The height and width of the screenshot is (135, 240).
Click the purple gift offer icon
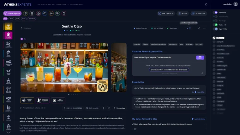tap(200, 58)
